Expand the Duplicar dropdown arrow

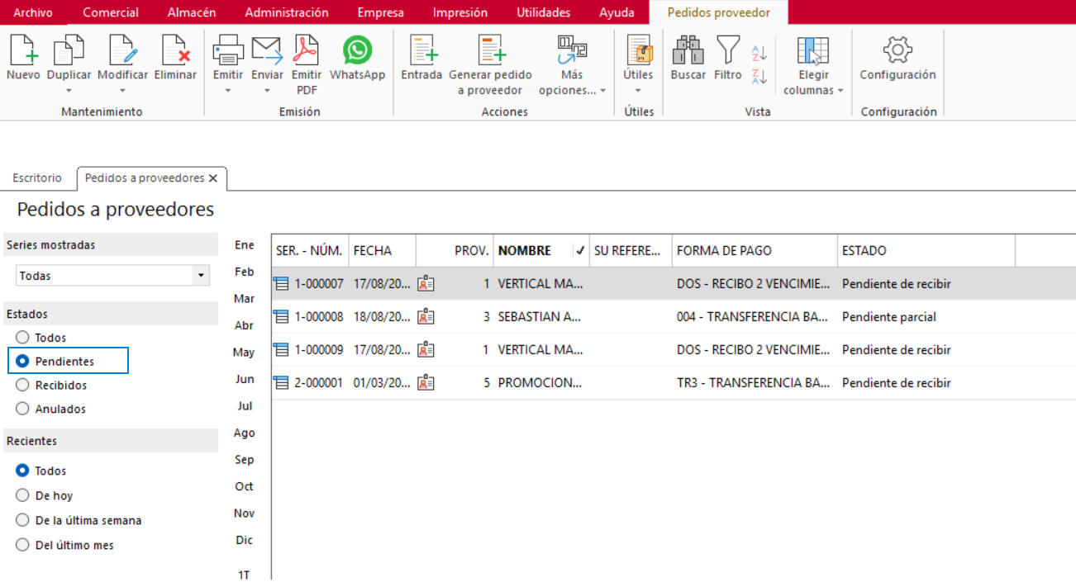pyautogui.click(x=69, y=91)
